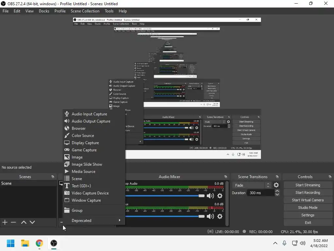
Task: Click Start Streaming
Action: [x=308, y=185]
